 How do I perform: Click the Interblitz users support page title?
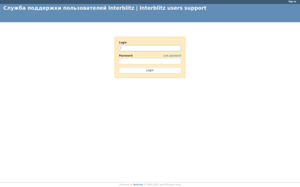(x=104, y=8)
